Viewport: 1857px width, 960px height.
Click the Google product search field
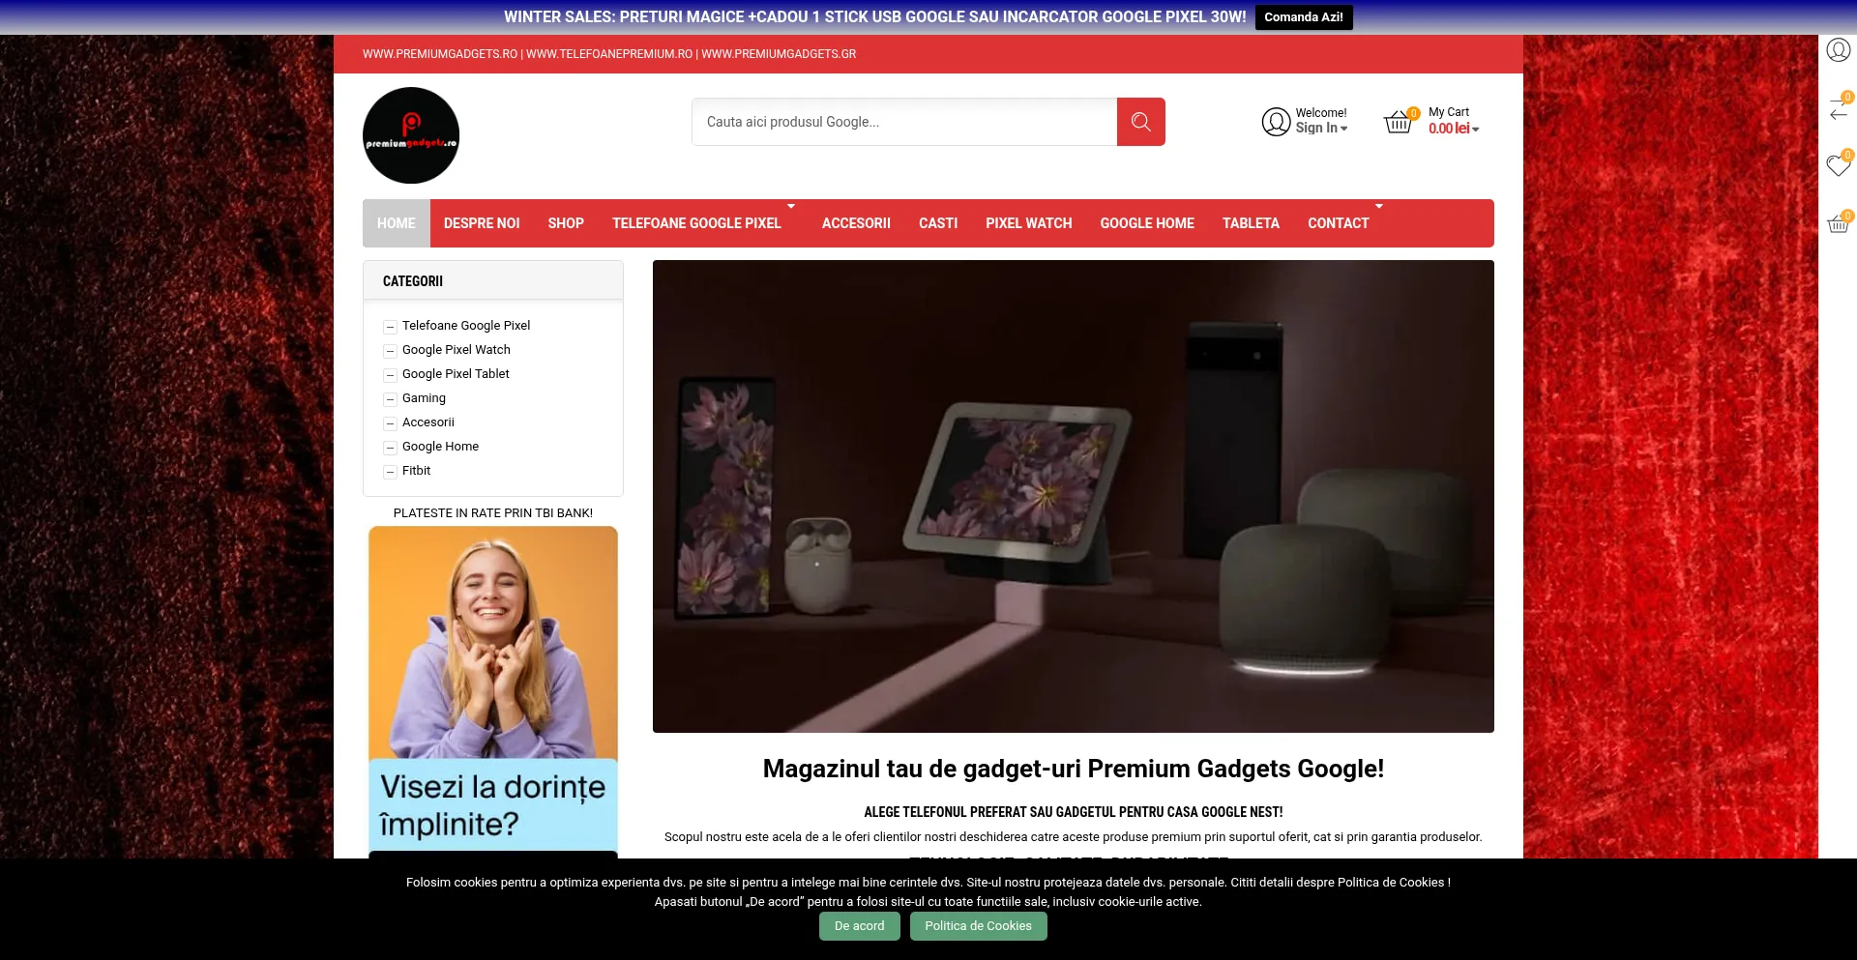904,121
